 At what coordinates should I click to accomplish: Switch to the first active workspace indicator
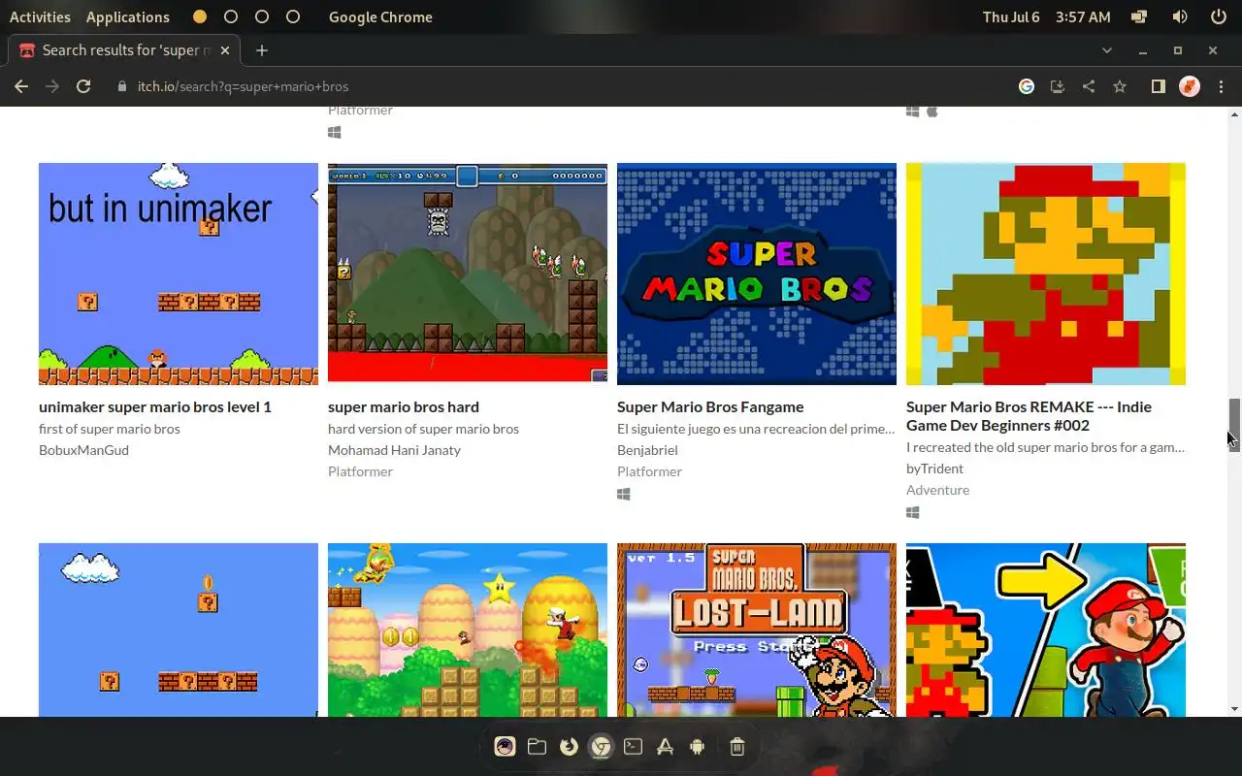click(x=200, y=16)
